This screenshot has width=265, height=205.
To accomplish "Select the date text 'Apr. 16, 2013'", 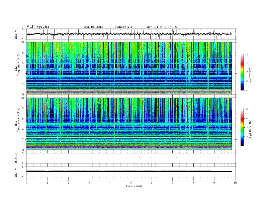I will [93, 27].
